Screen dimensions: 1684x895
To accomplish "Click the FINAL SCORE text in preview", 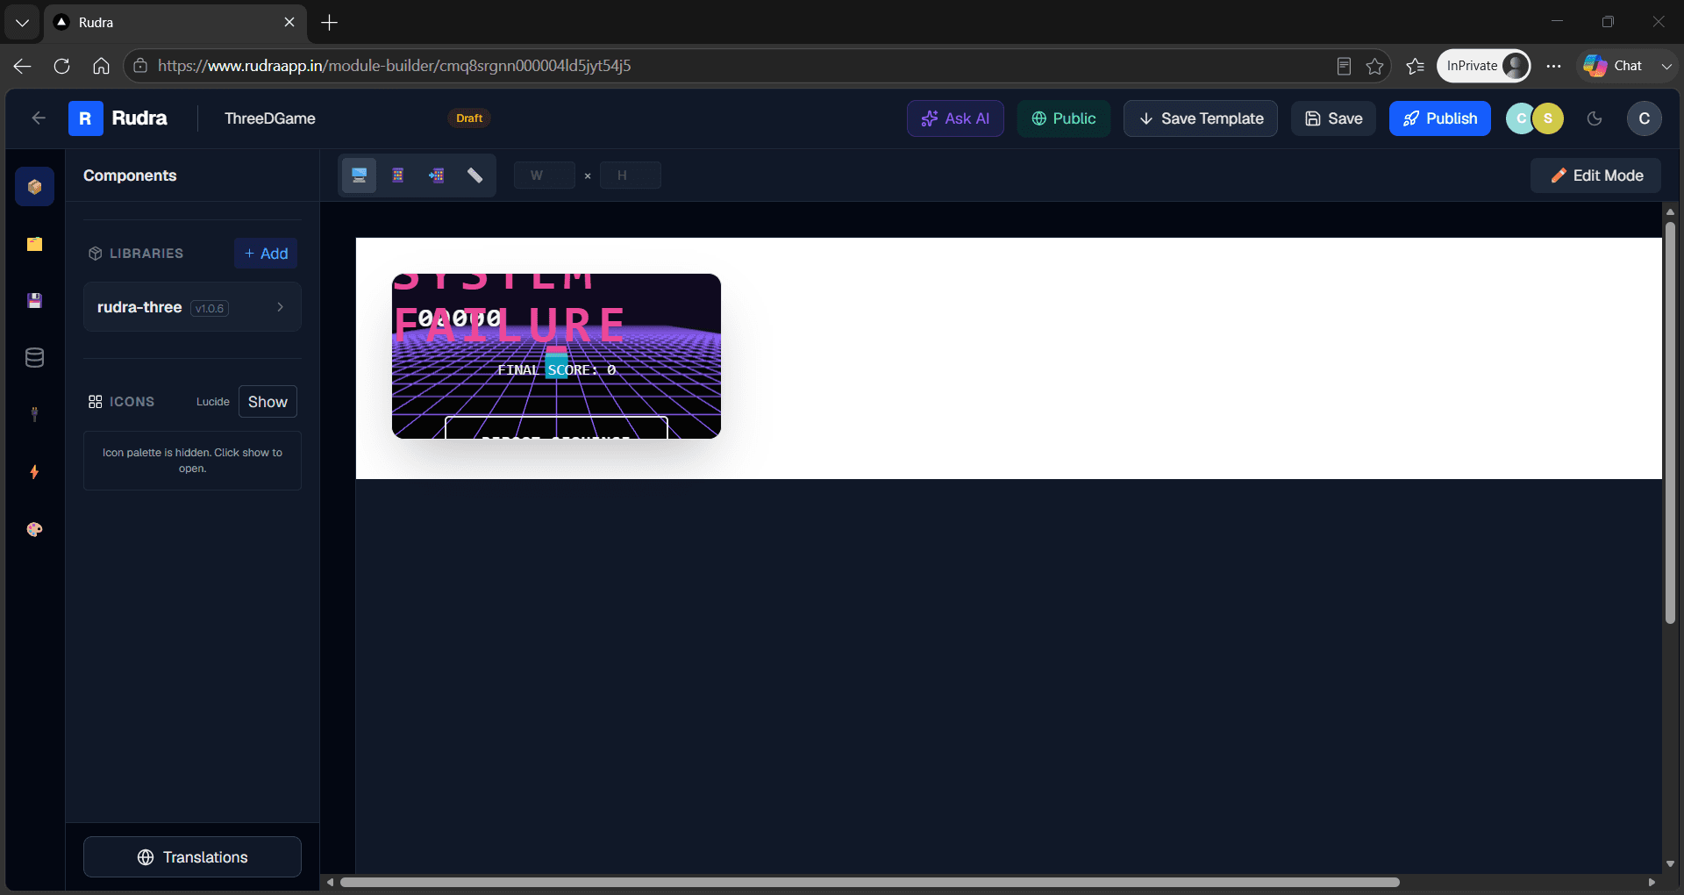I will (556, 369).
